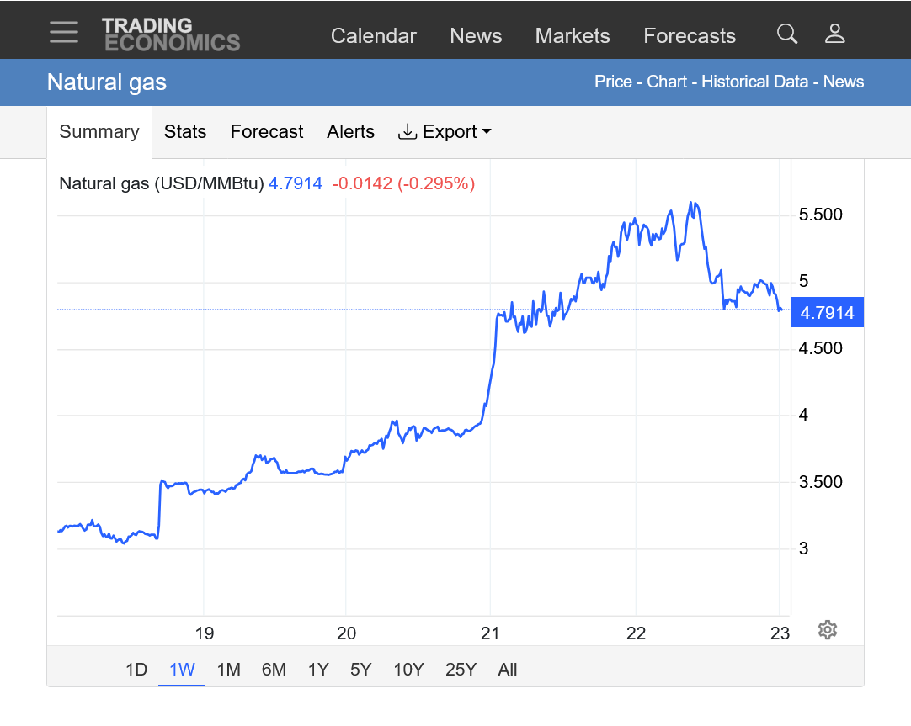Follow the Price link in header

[613, 82]
